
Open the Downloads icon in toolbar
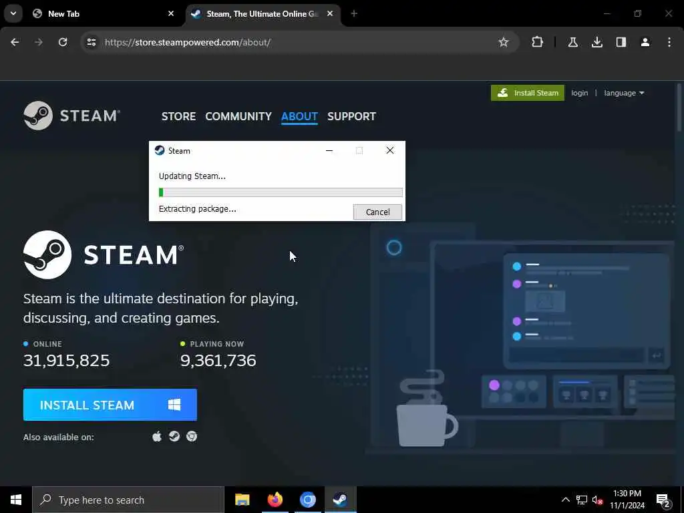pyautogui.click(x=596, y=42)
